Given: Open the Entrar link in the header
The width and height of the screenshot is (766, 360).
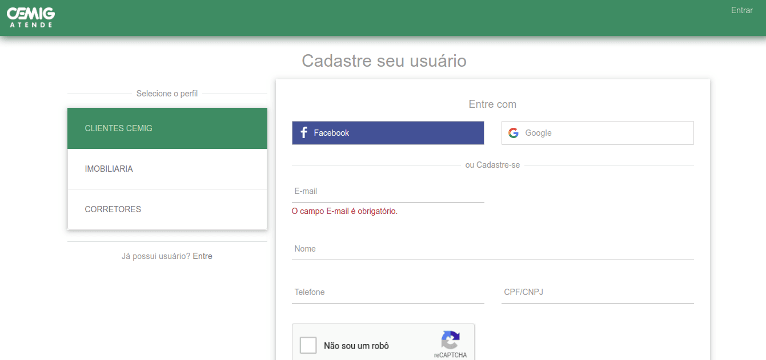Looking at the screenshot, I should click(741, 10).
